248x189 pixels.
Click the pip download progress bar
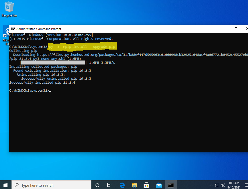tap(53, 63)
